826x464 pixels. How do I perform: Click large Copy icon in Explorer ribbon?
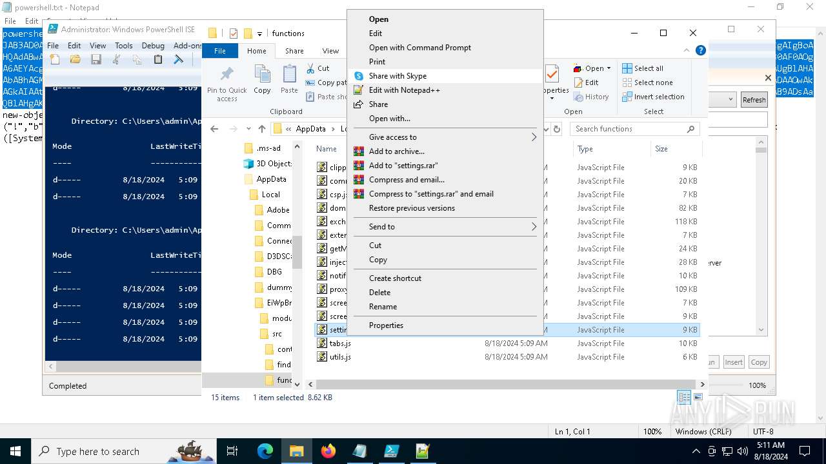coord(262,80)
